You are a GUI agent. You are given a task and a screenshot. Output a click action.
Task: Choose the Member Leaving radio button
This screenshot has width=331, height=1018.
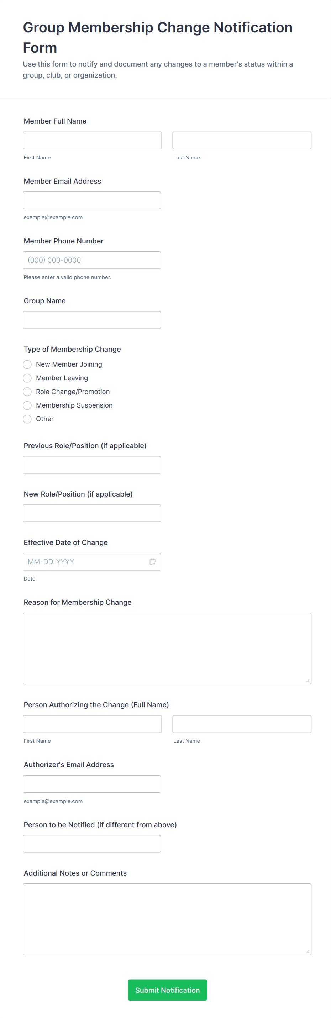tap(27, 378)
